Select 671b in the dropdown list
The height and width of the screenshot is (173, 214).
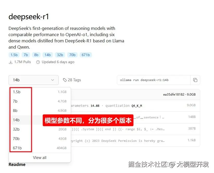point(40,148)
